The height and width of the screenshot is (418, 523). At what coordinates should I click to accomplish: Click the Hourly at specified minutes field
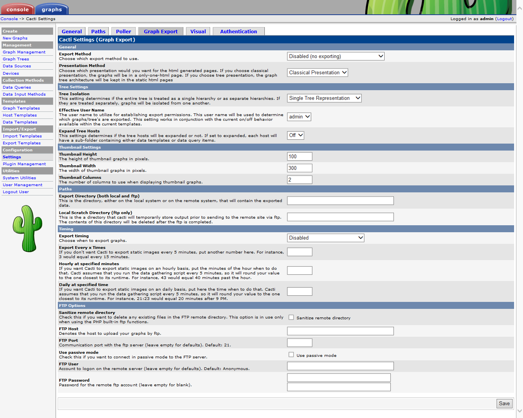(x=300, y=271)
